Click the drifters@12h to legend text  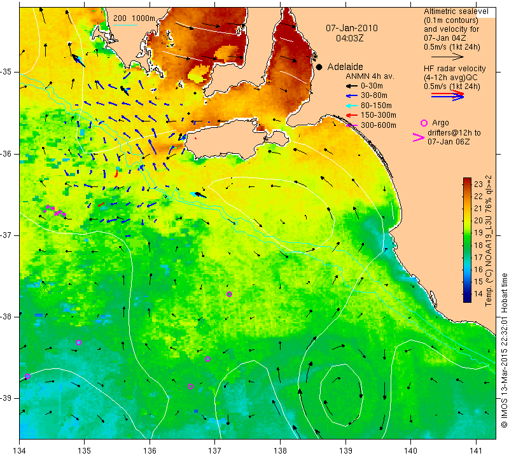(454, 133)
